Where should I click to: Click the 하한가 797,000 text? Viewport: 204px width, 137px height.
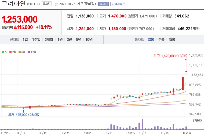[141, 28]
